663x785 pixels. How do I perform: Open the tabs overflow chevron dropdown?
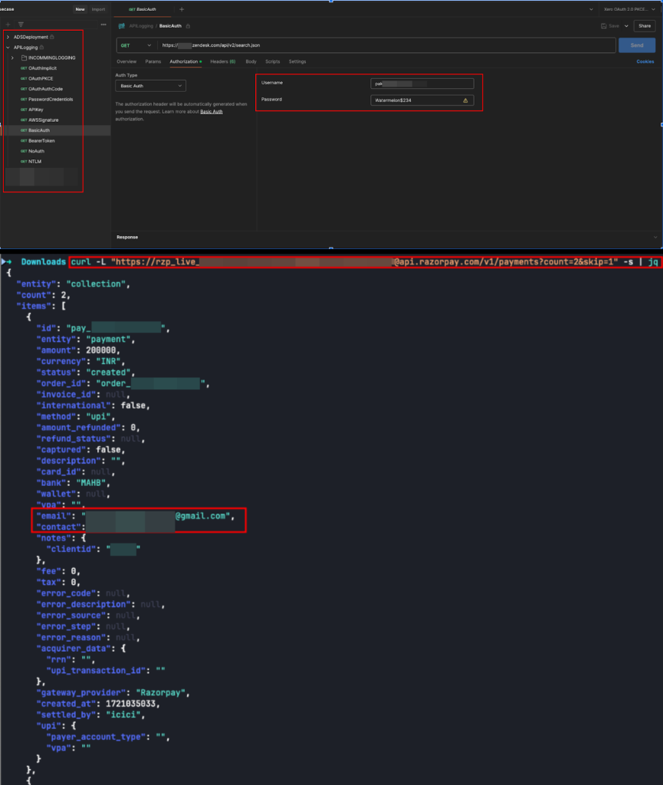click(591, 9)
